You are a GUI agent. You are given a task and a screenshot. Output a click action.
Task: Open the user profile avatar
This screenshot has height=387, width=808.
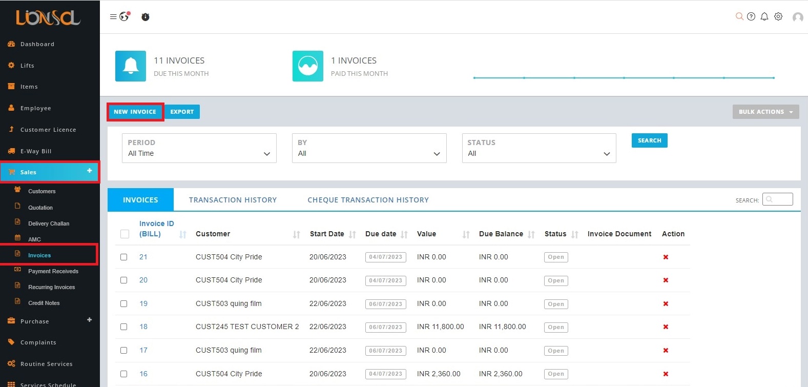798,17
